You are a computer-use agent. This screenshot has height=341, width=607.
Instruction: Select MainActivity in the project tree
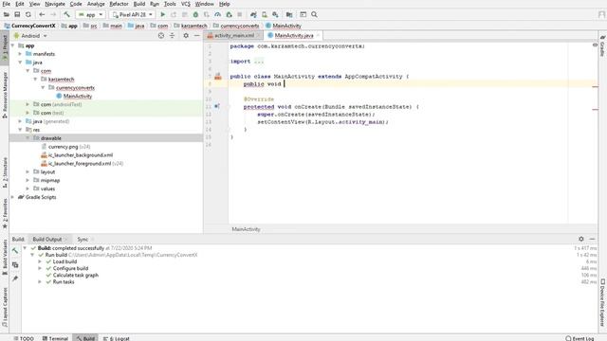78,96
